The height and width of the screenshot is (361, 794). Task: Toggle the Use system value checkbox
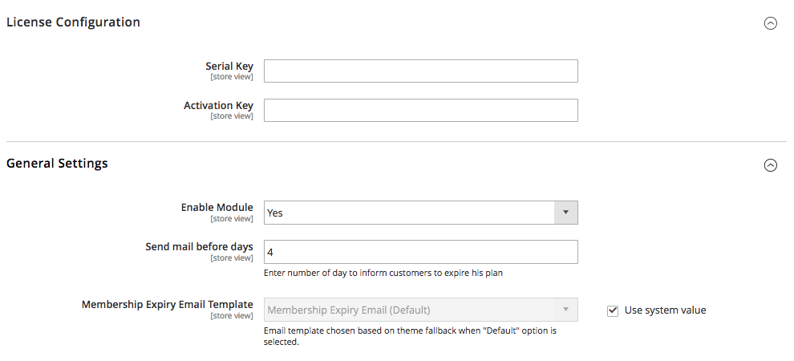(x=613, y=311)
